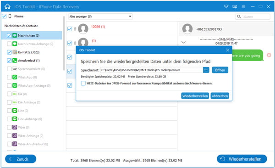The width and height of the screenshot is (275, 168).
Task: Browse save location with three-dots button
Action: 206,70
